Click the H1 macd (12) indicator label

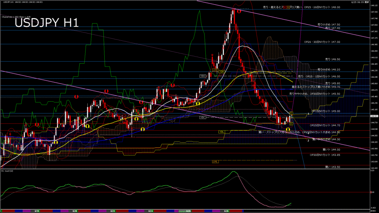tap(7, 171)
